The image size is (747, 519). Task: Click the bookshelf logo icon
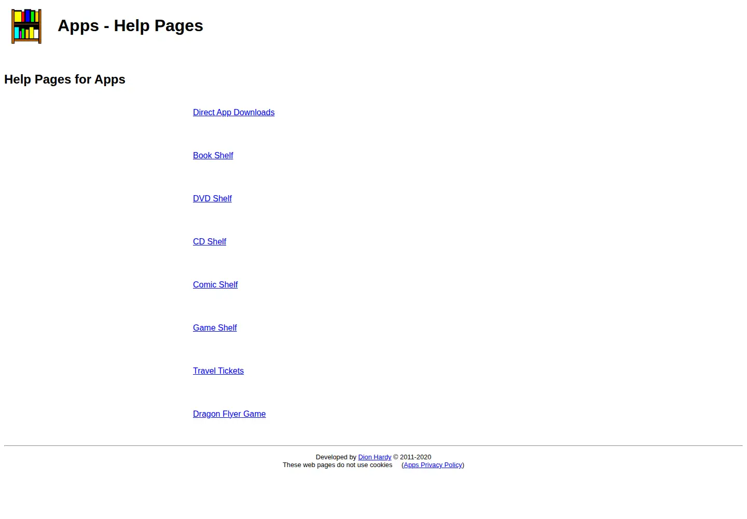pyautogui.click(x=26, y=26)
